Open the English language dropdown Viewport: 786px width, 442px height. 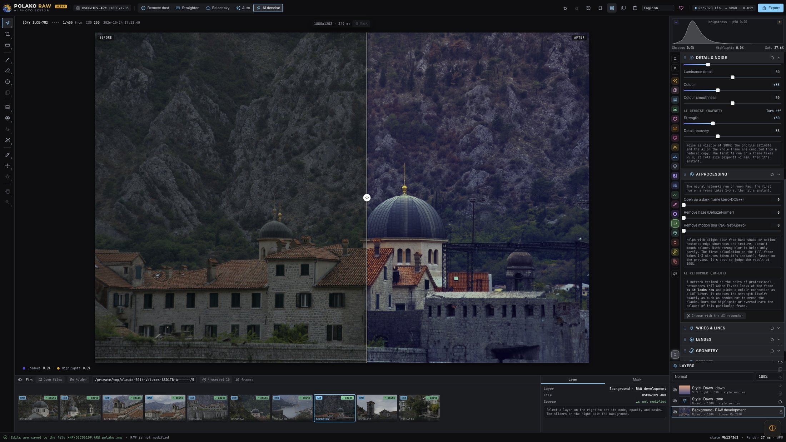[658, 8]
